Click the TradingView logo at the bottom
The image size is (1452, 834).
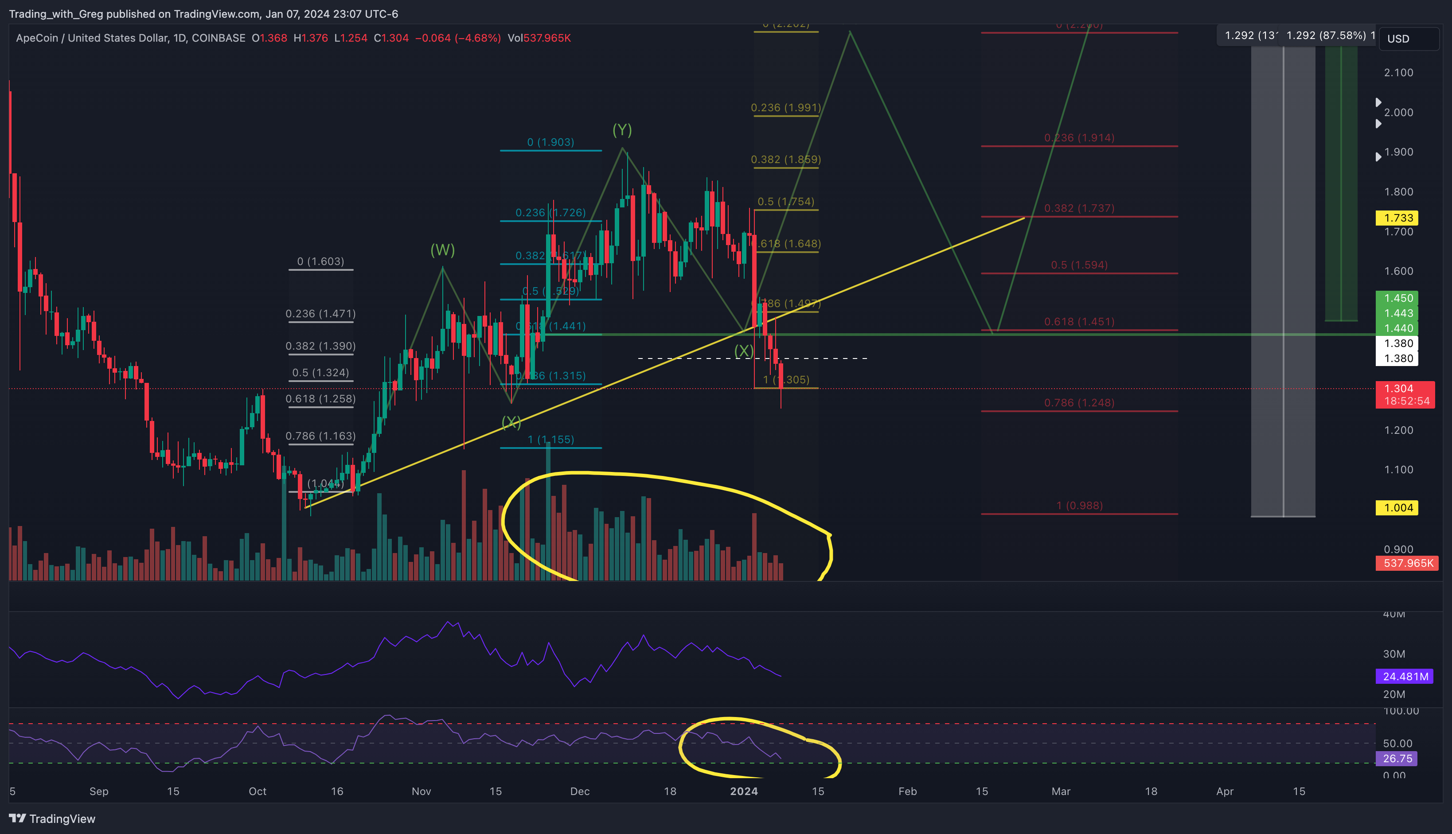52,818
